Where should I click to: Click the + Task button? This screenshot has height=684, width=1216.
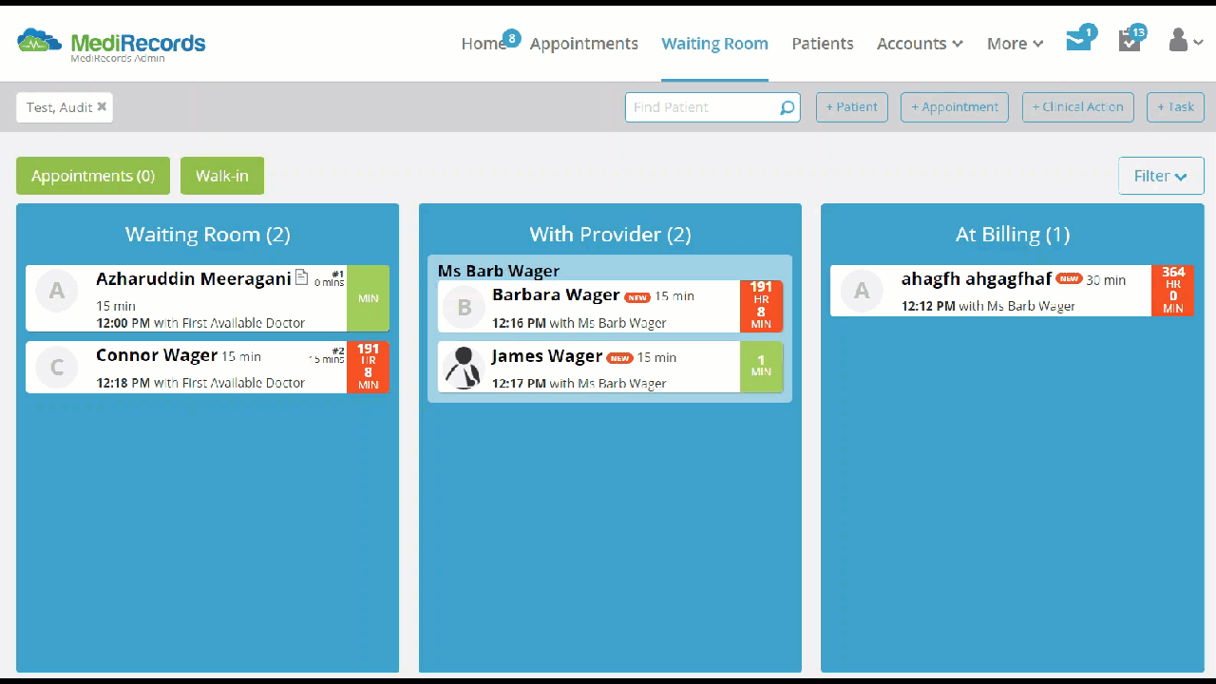click(x=1176, y=107)
